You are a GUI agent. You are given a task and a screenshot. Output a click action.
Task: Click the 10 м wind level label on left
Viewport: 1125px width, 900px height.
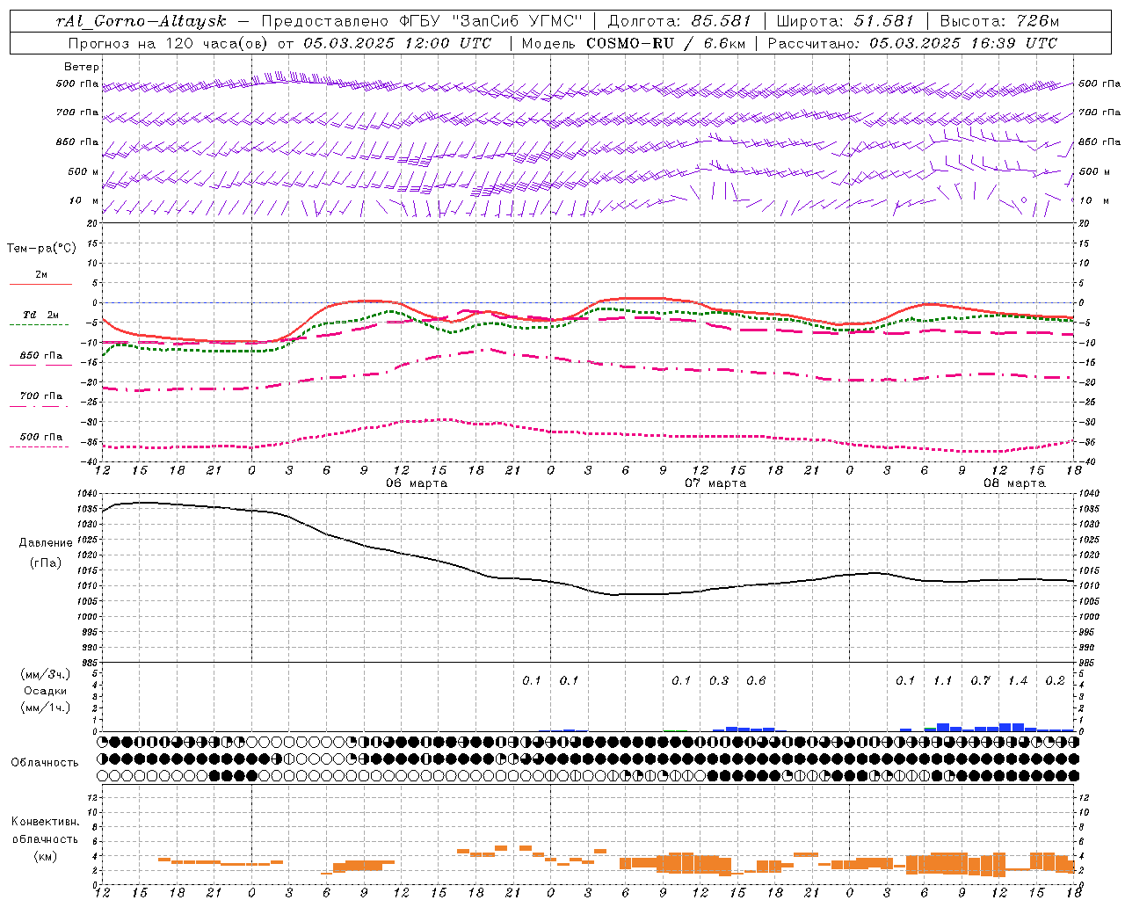pyautogui.click(x=83, y=200)
